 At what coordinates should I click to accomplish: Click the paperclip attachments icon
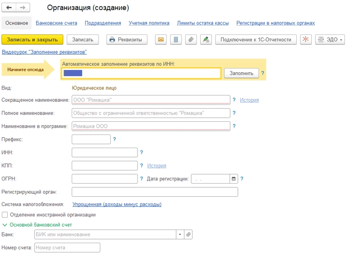point(191,40)
